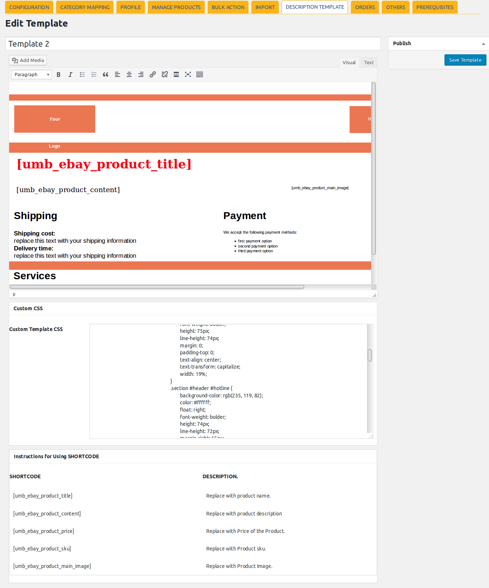This screenshot has width=489, height=588.
Task: Click 'Instructions for Using SHORTCODE' header
Action: point(193,456)
